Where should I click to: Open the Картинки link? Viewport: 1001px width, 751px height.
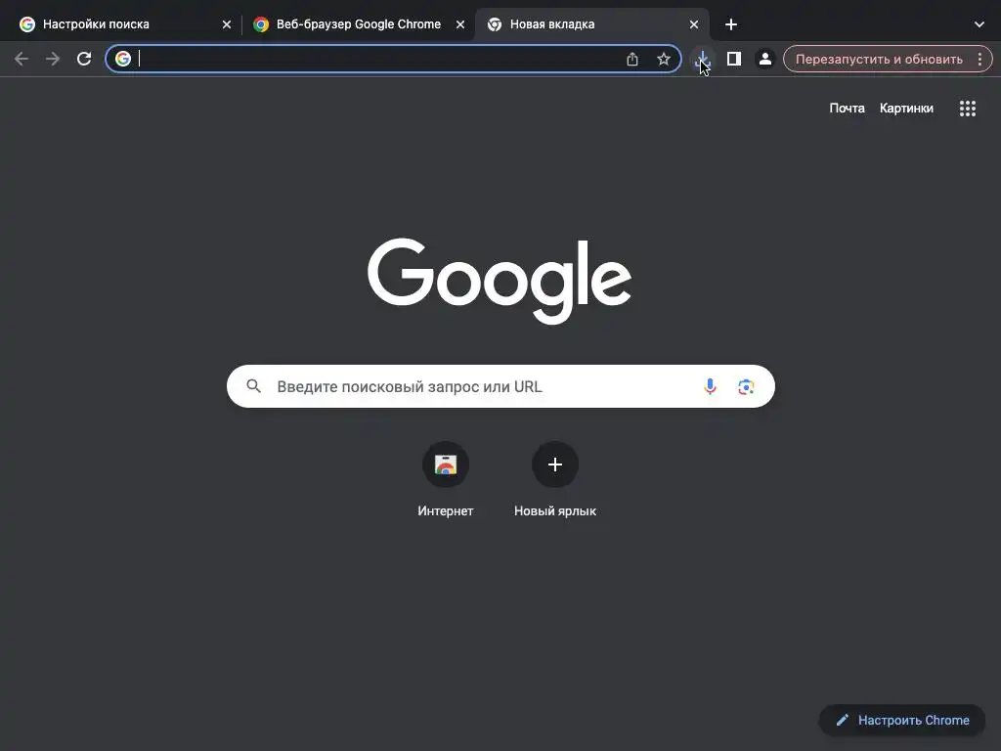point(906,108)
